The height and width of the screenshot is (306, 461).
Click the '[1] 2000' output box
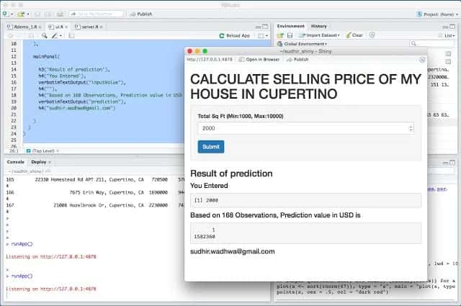tap(305, 200)
